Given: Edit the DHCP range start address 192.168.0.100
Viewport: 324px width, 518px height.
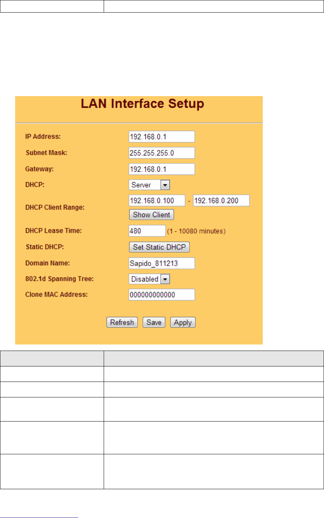Looking at the screenshot, I should (x=157, y=201).
